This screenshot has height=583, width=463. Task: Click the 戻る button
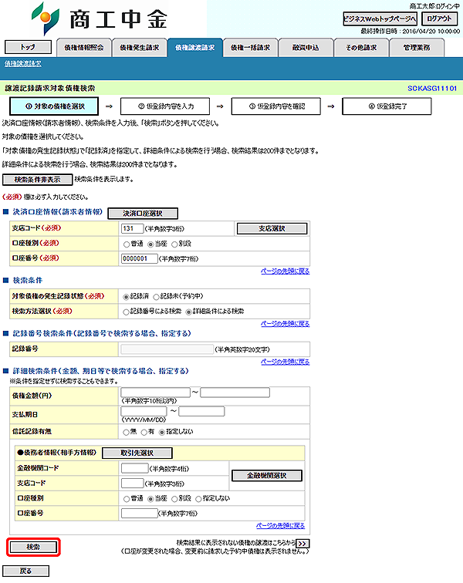[x=25, y=571]
